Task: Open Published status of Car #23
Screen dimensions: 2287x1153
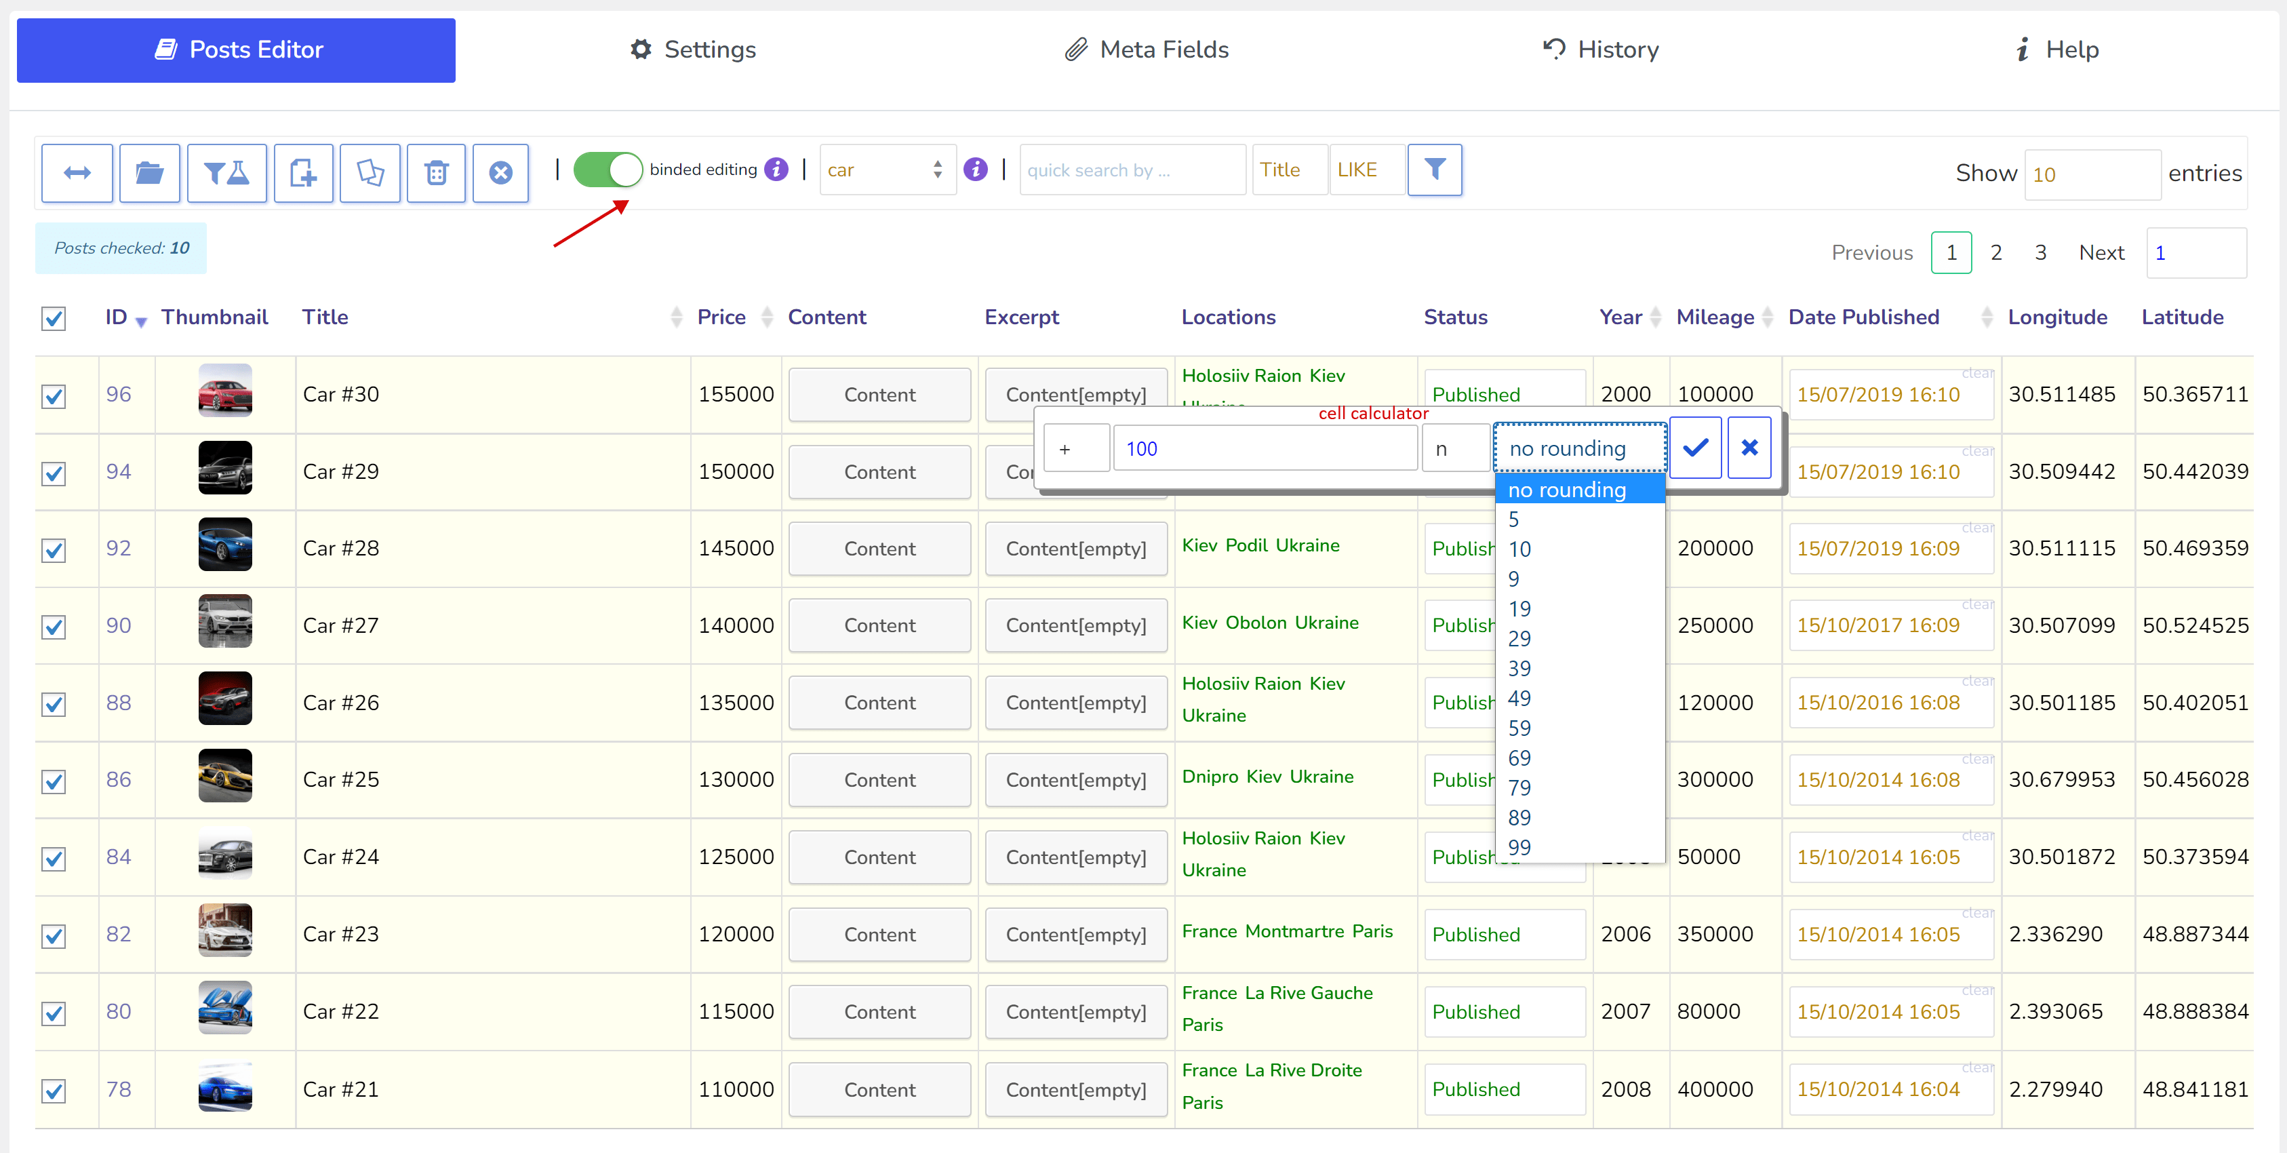Action: pos(1504,935)
